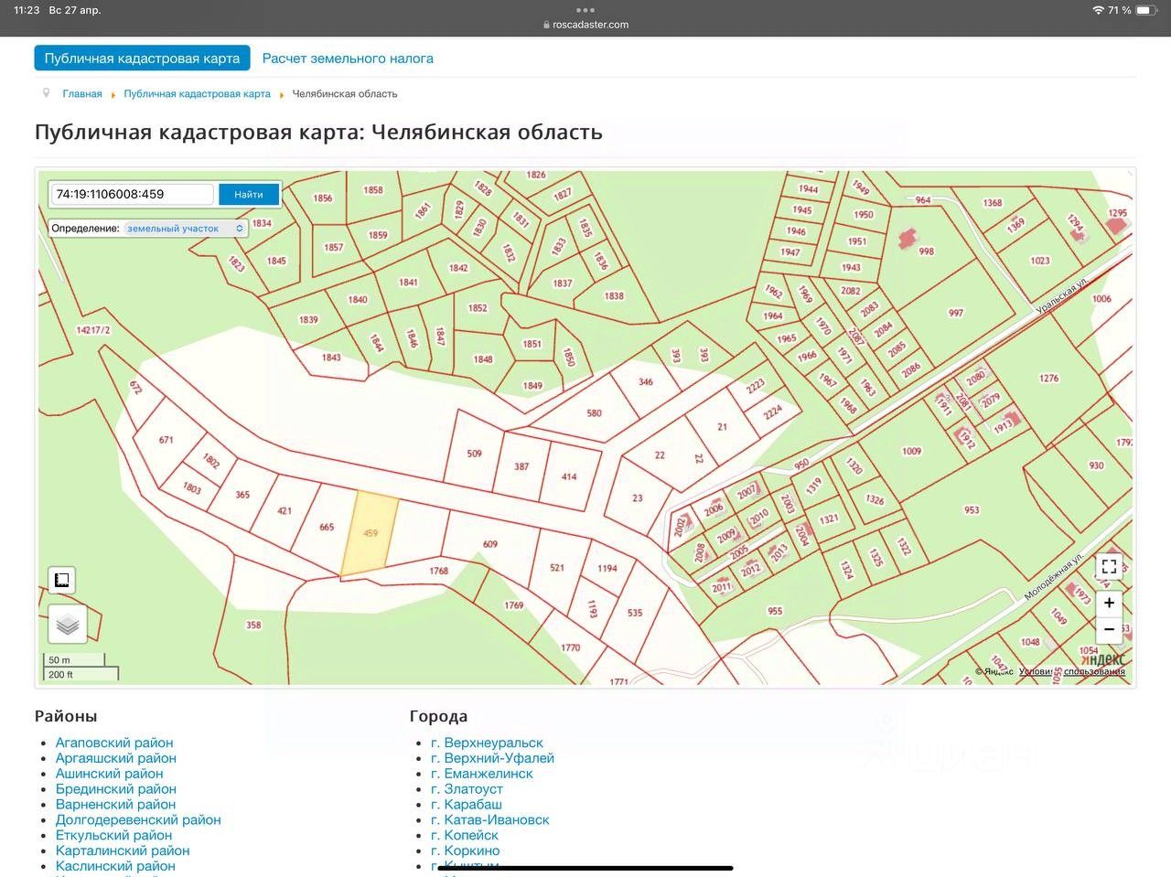Open the Агаповский район link
This screenshot has height=877, width=1171.
(114, 743)
